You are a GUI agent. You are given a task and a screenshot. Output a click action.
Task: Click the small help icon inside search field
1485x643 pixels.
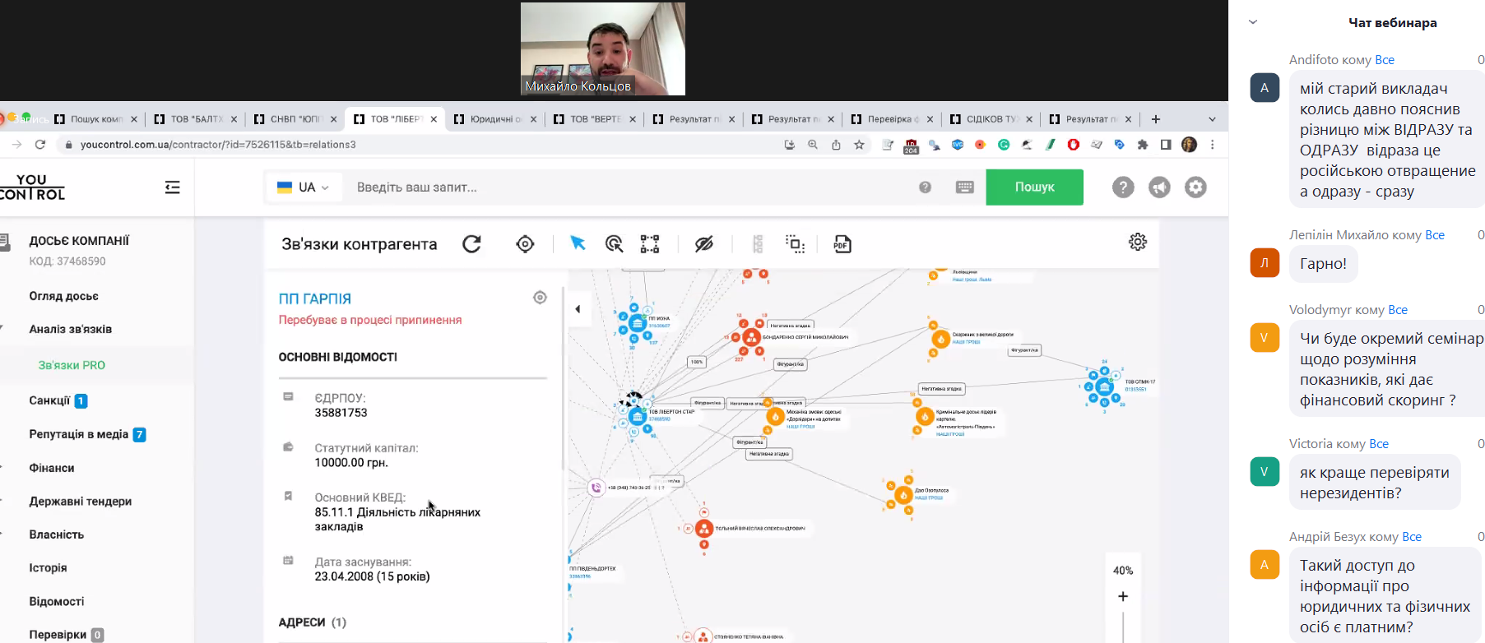925,187
